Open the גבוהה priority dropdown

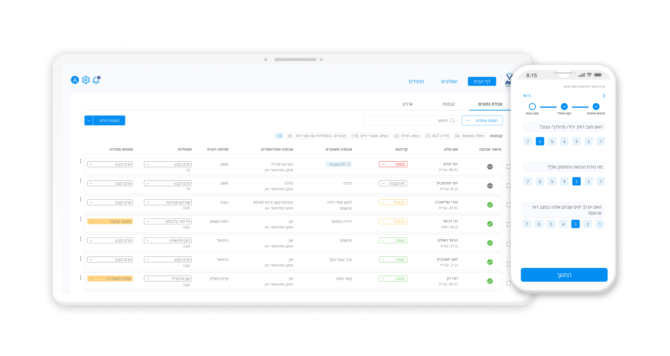[393, 164]
